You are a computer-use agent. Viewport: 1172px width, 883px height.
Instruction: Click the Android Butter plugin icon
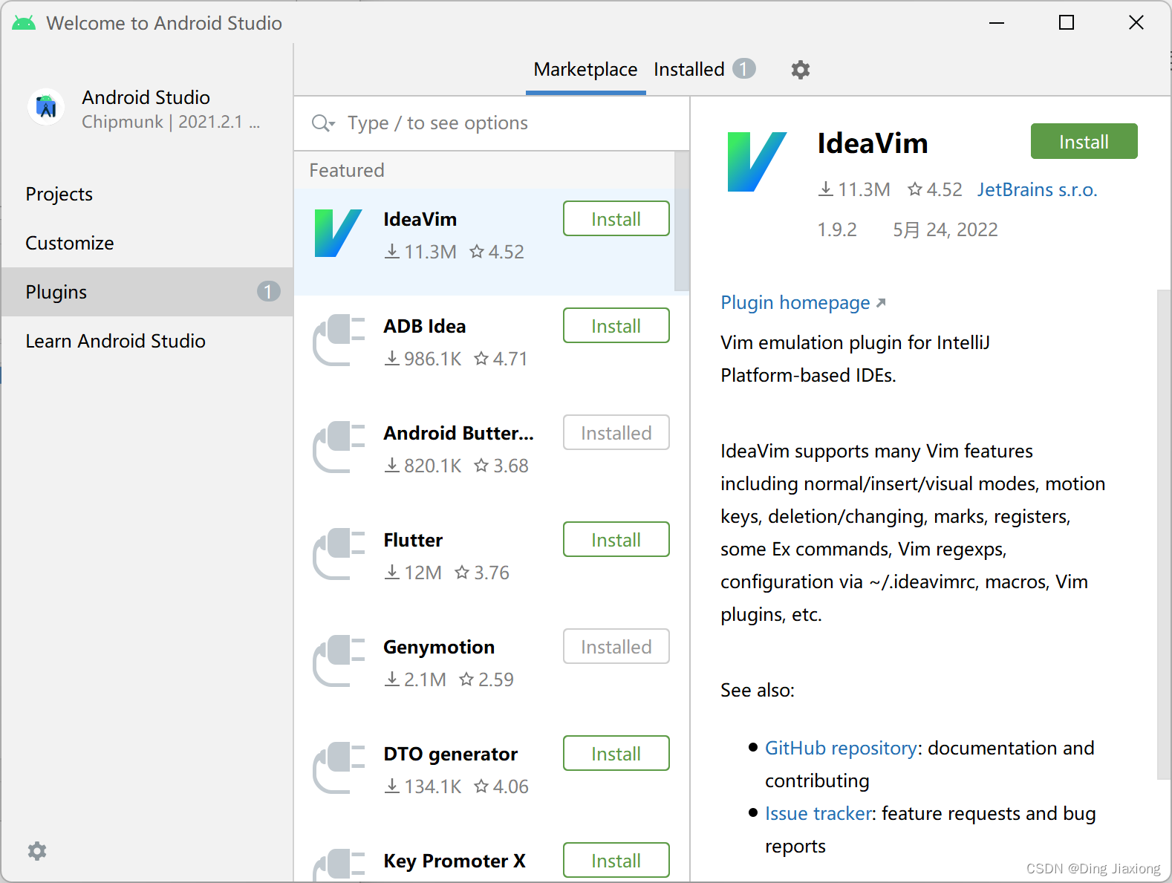coord(339,447)
